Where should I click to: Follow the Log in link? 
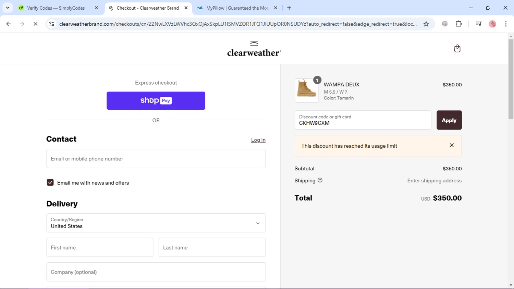[x=258, y=140]
